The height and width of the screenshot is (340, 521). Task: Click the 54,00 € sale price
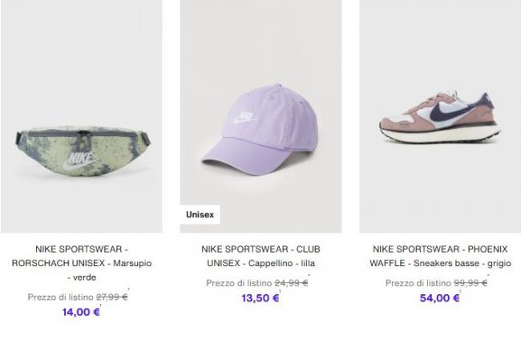point(439,298)
